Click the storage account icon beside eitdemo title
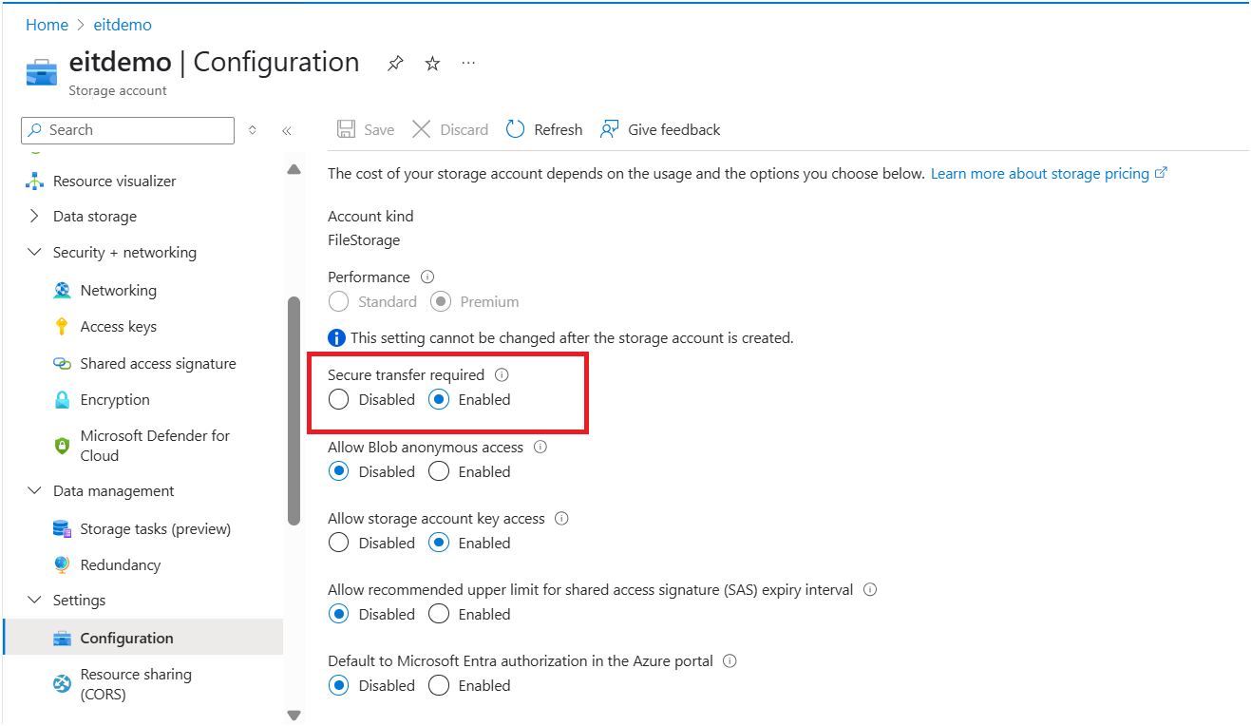Image resolution: width=1251 pixels, height=726 pixels. click(42, 73)
